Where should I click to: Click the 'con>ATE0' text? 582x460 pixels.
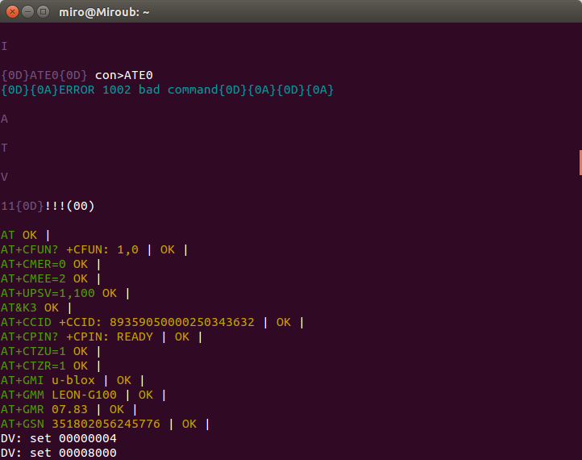pyautogui.click(x=124, y=75)
